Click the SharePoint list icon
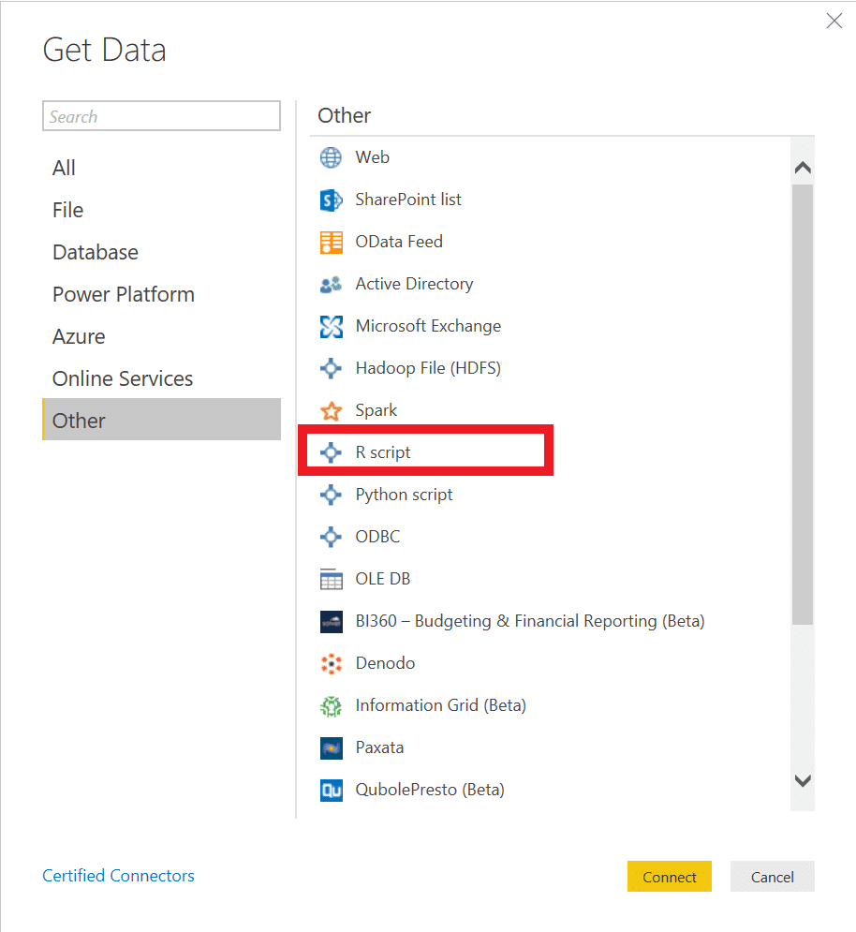This screenshot has width=856, height=932. coord(332,200)
